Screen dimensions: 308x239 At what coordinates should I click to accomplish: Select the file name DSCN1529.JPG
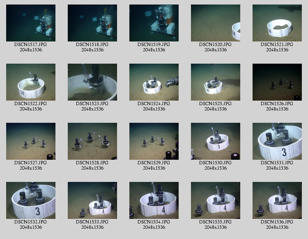click(x=154, y=163)
